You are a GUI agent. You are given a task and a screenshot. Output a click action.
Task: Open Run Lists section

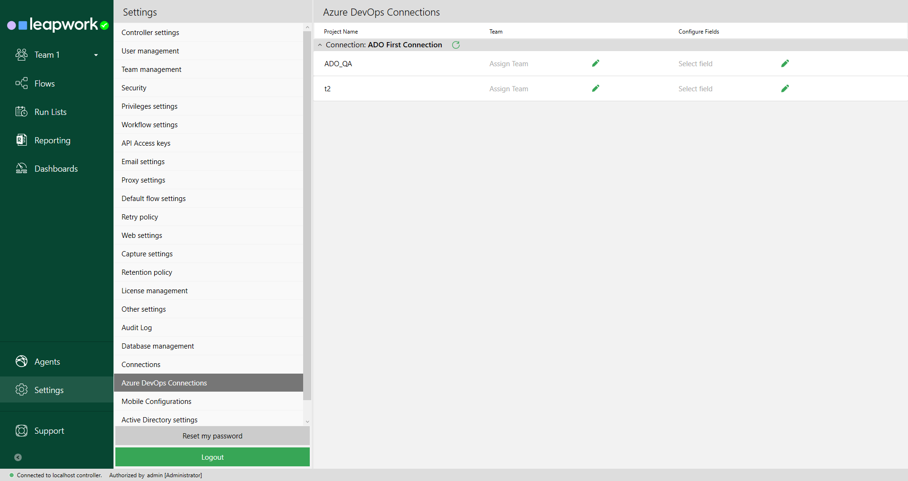point(57,112)
